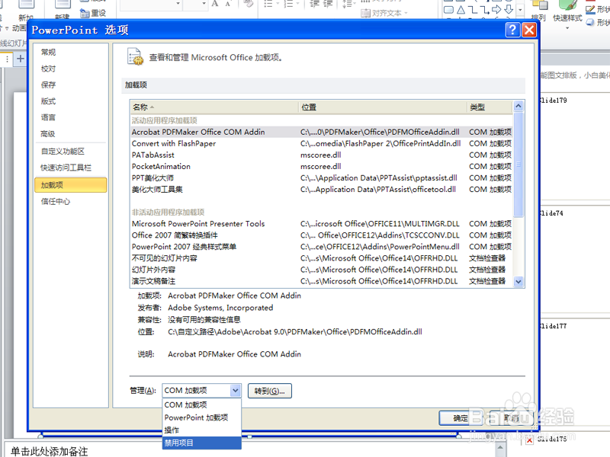Open the 版式 options category
Screen dimensions: 610x457
[x=48, y=101]
